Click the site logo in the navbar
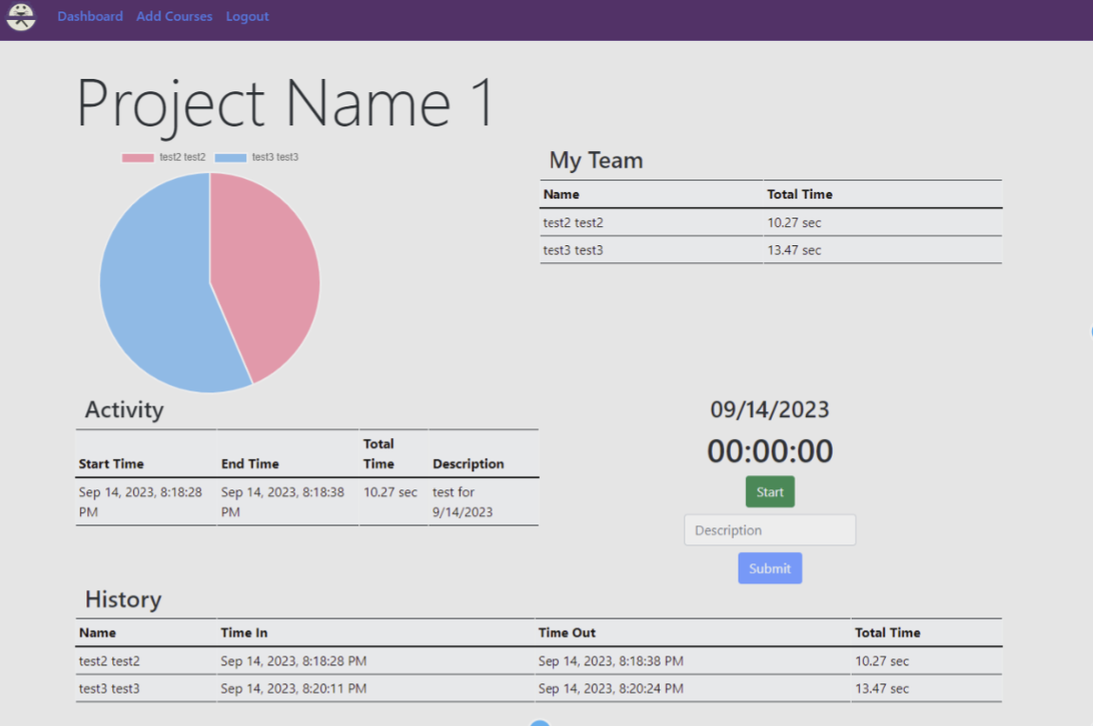Image resolution: width=1093 pixels, height=726 pixels. (x=21, y=16)
